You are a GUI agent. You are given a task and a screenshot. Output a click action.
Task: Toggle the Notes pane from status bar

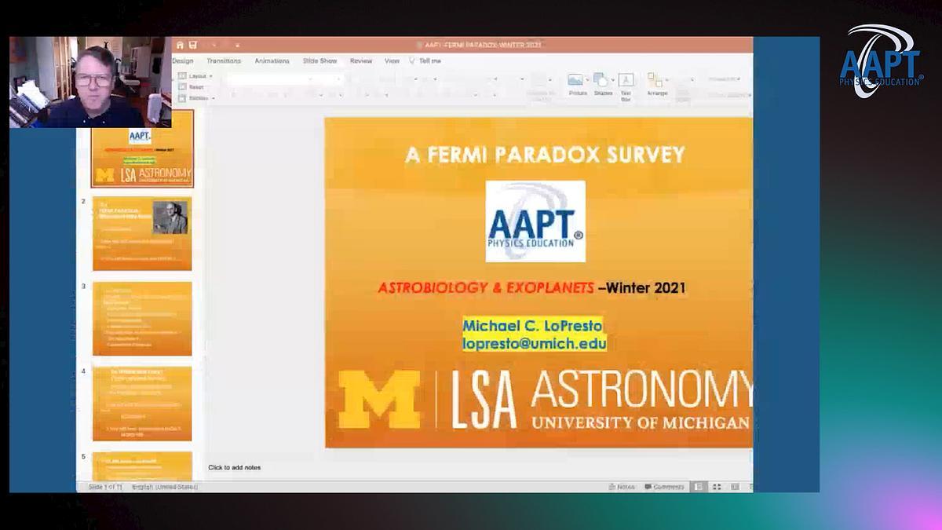click(622, 487)
